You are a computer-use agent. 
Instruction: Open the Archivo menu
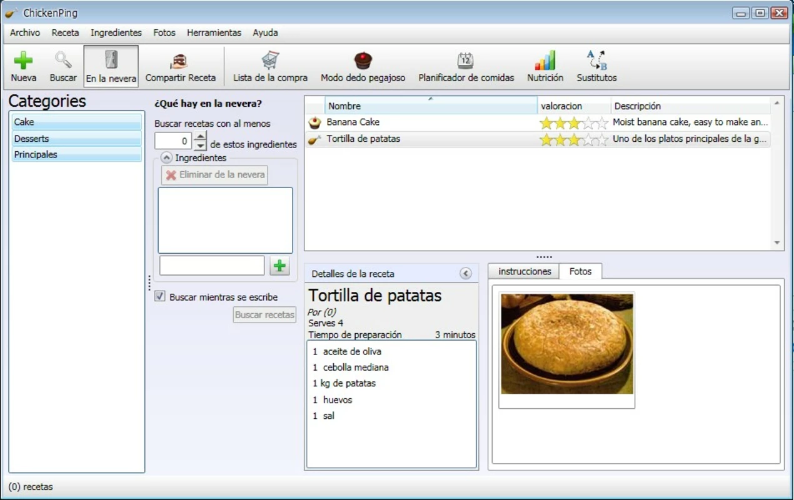click(25, 32)
